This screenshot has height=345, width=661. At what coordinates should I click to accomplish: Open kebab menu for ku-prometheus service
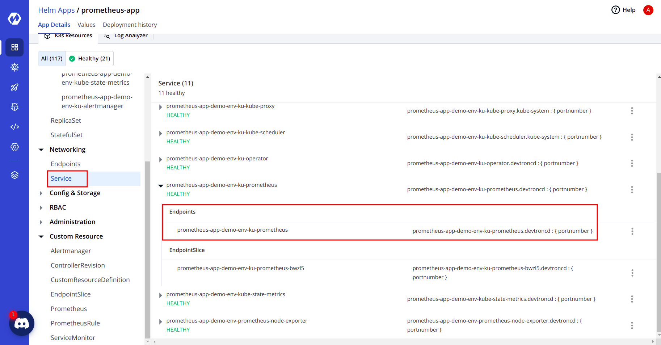coord(632,190)
